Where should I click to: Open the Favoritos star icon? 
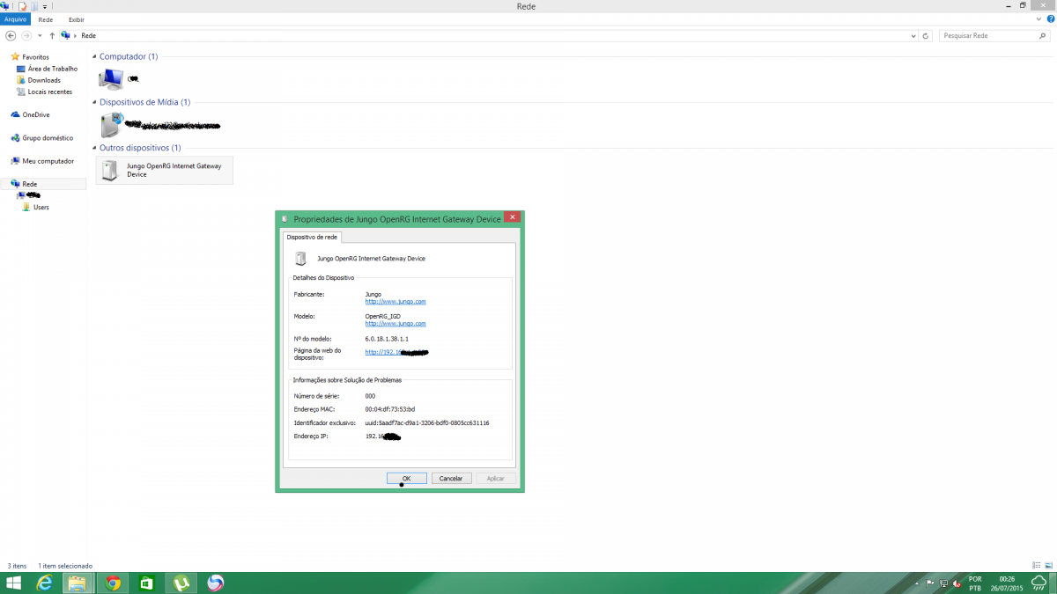[15, 57]
